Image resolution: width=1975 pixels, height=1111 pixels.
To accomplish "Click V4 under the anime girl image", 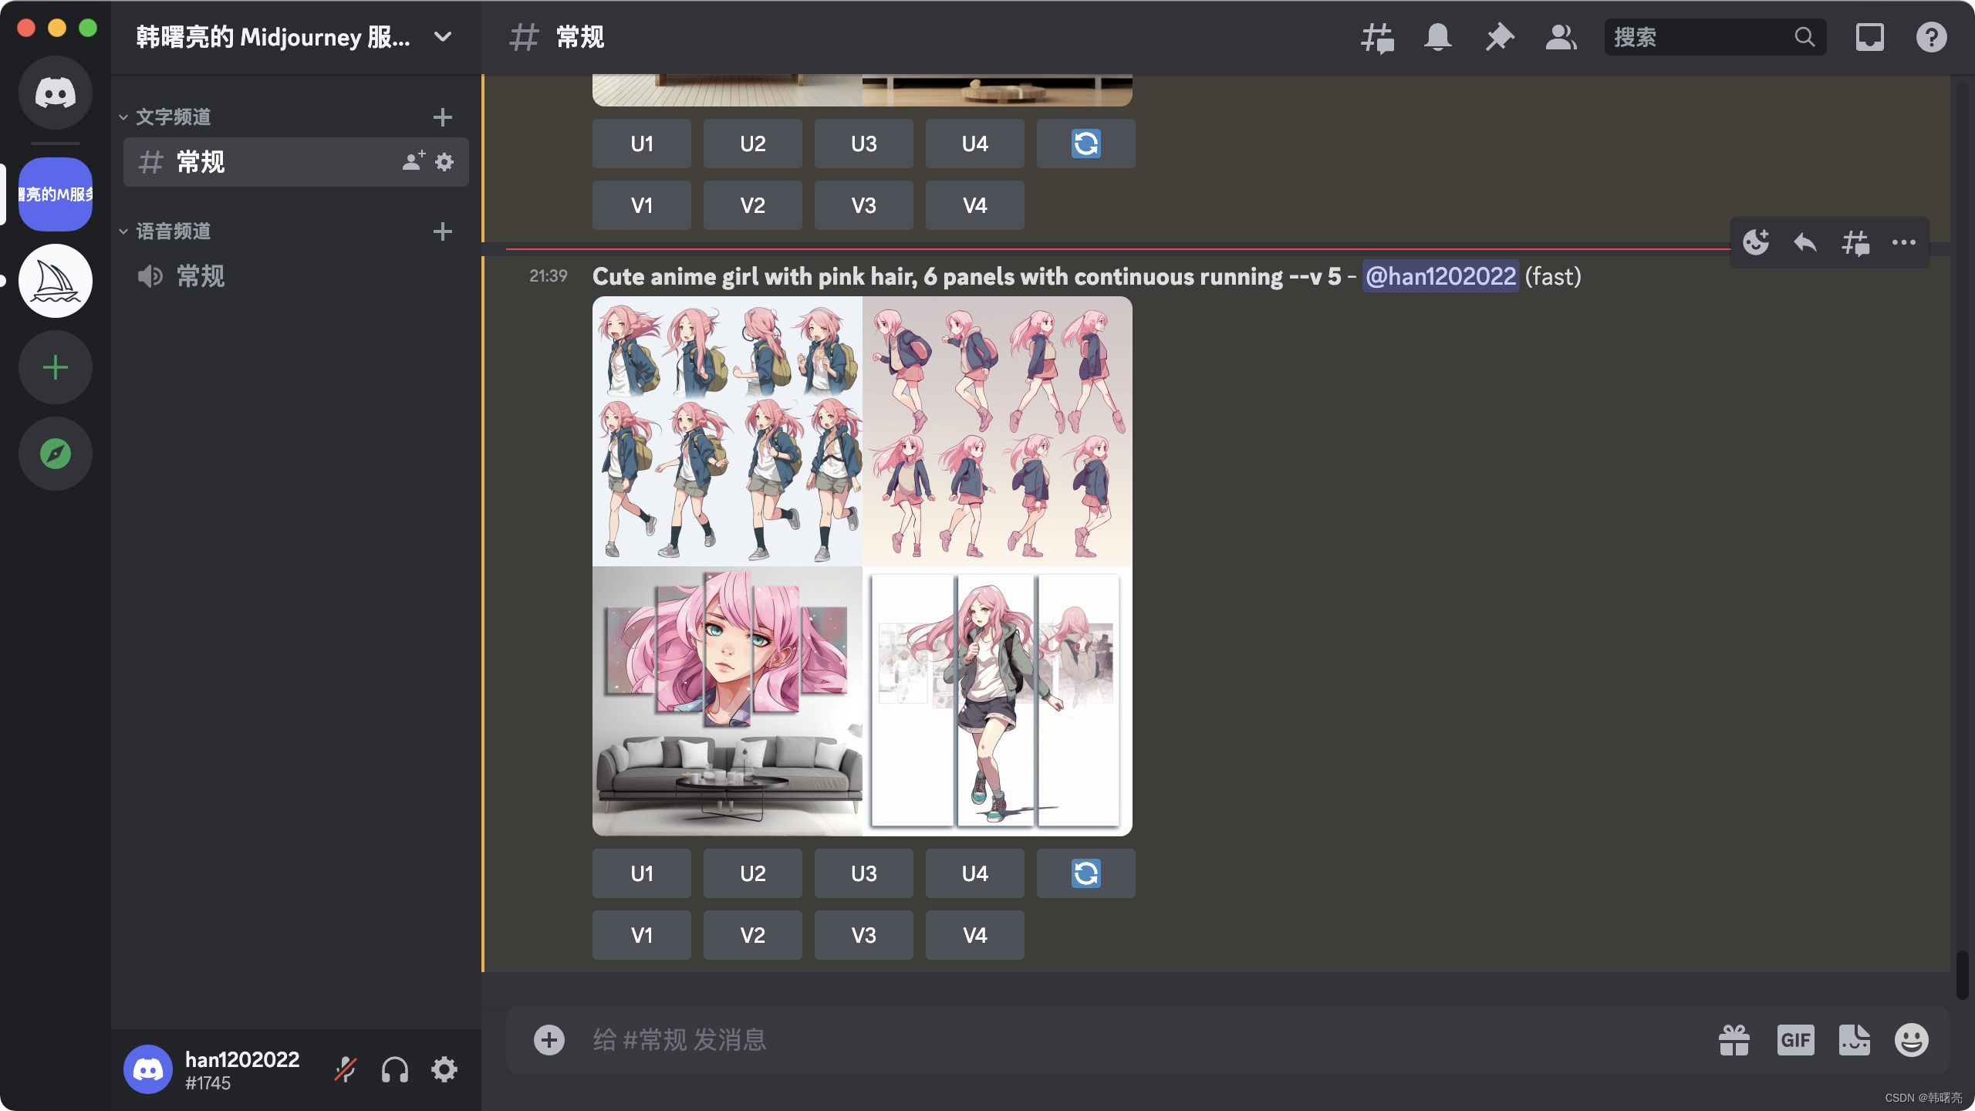I will click(974, 935).
